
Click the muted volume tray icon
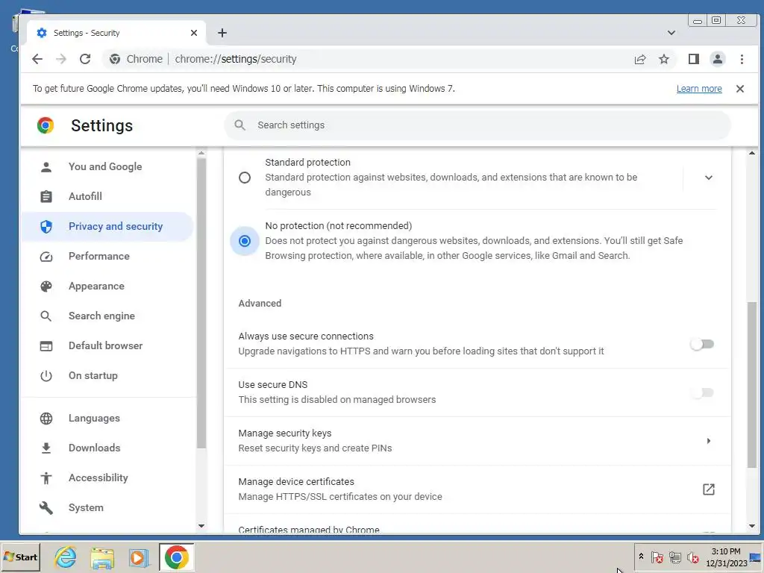tap(692, 557)
